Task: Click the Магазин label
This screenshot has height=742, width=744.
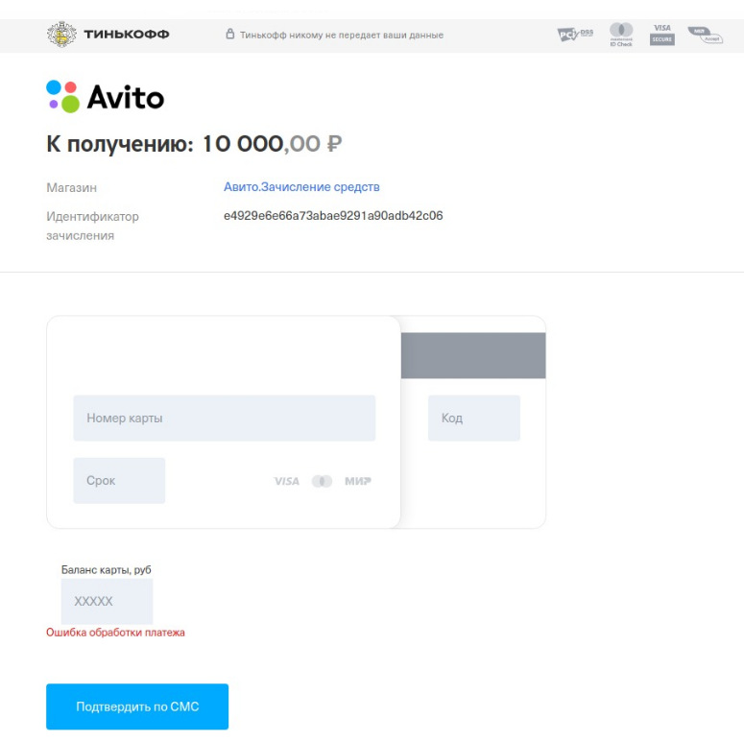Action: pos(72,188)
